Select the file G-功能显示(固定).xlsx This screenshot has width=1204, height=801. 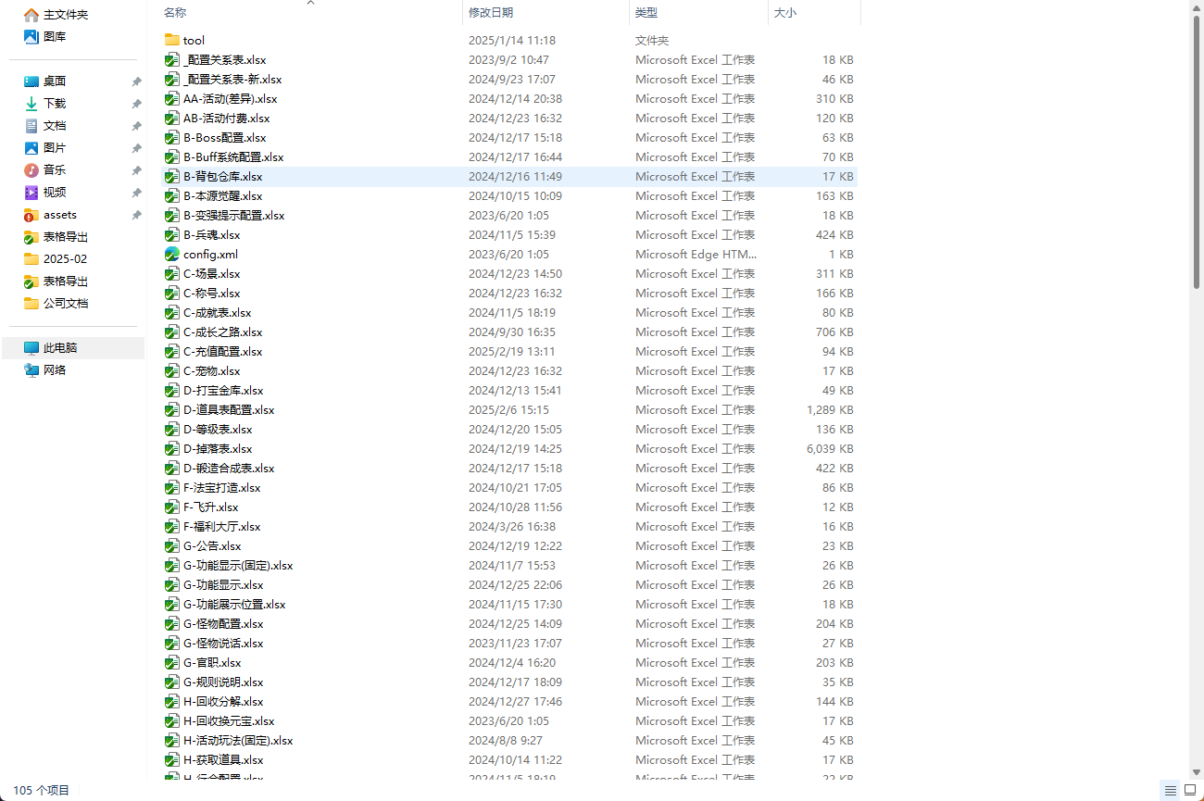click(238, 565)
